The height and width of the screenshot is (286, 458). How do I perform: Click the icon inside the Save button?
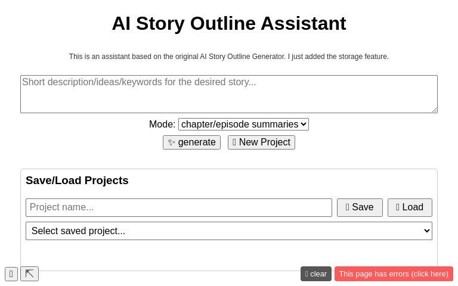348,207
